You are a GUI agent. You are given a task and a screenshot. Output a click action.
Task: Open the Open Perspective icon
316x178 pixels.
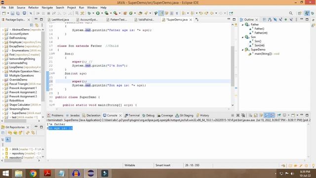[300, 13]
